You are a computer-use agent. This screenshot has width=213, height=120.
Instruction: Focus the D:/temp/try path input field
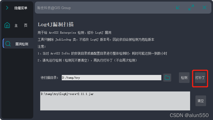point(112,78)
